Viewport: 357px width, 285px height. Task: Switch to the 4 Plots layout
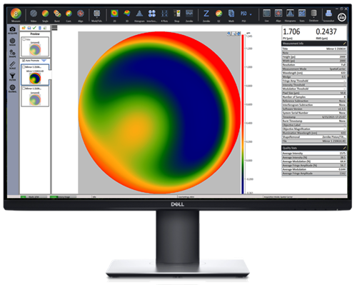pos(164,15)
